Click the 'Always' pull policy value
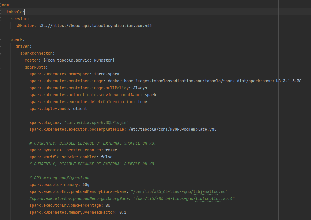 [x=140, y=88]
